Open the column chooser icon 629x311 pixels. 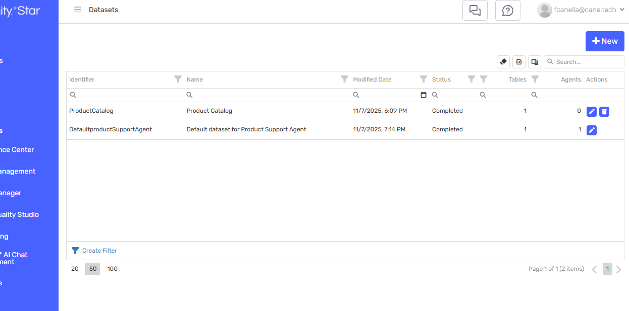click(534, 62)
